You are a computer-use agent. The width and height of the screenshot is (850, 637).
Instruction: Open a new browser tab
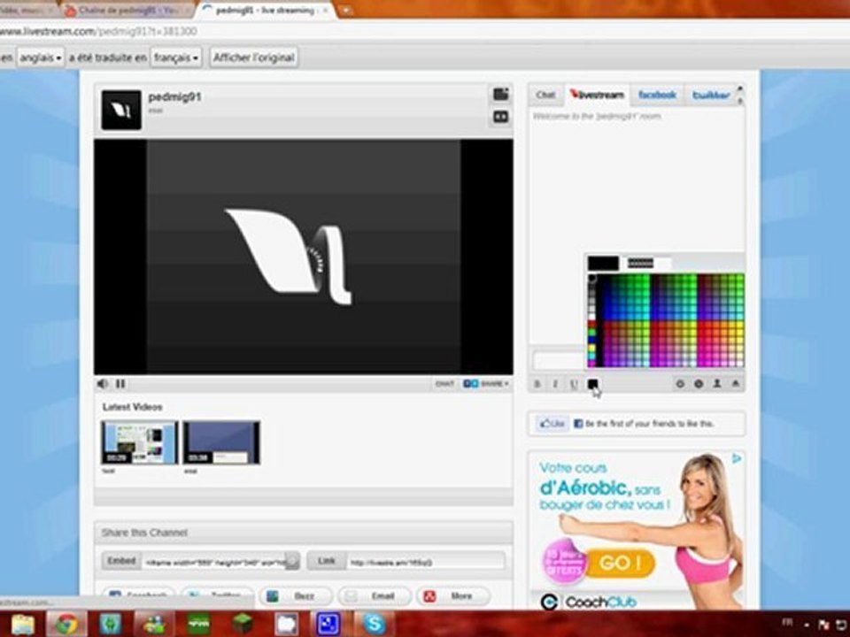344,11
